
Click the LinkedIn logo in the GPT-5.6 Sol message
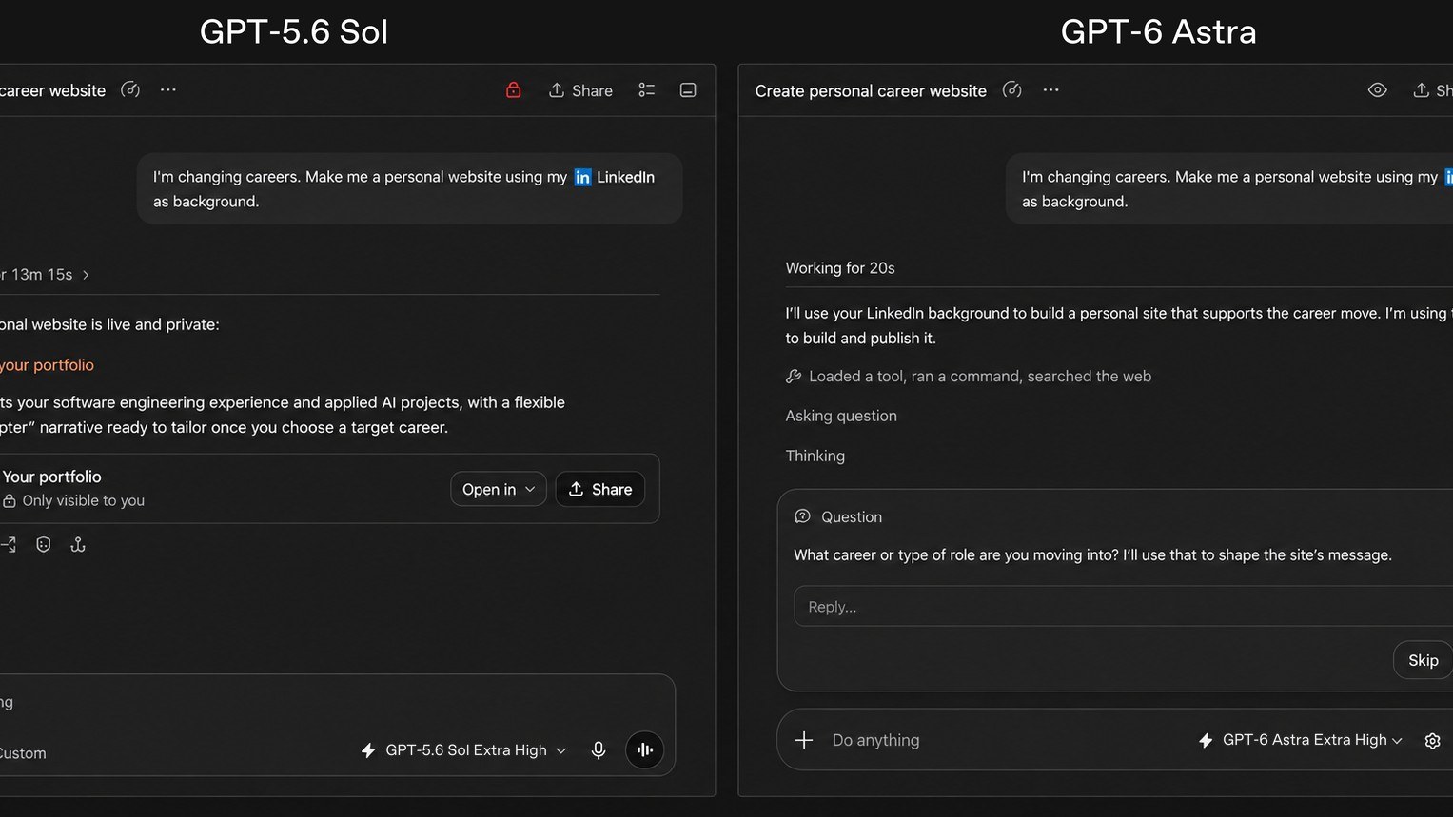point(582,177)
